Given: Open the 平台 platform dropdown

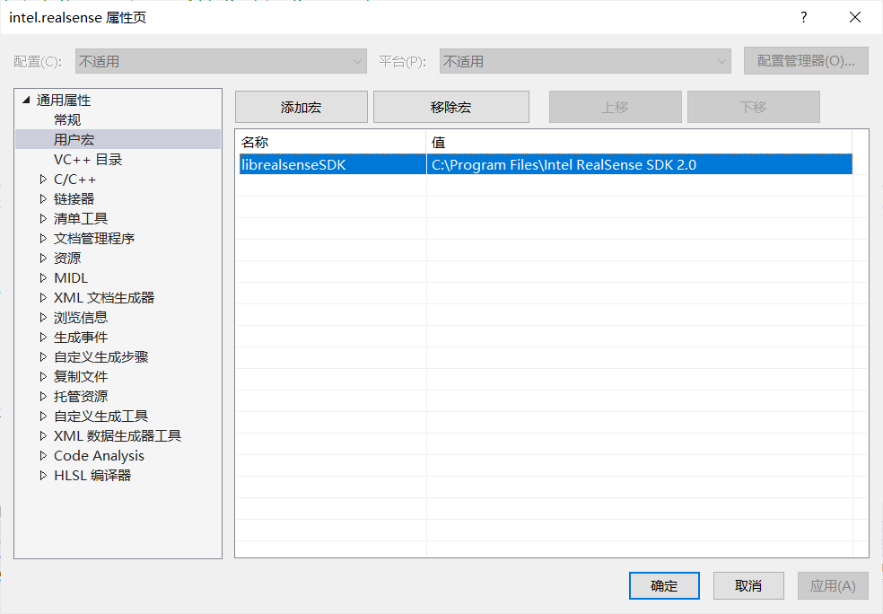Looking at the screenshot, I should tap(583, 61).
